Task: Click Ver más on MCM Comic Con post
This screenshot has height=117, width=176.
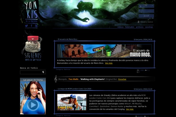Action: (x=130, y=109)
